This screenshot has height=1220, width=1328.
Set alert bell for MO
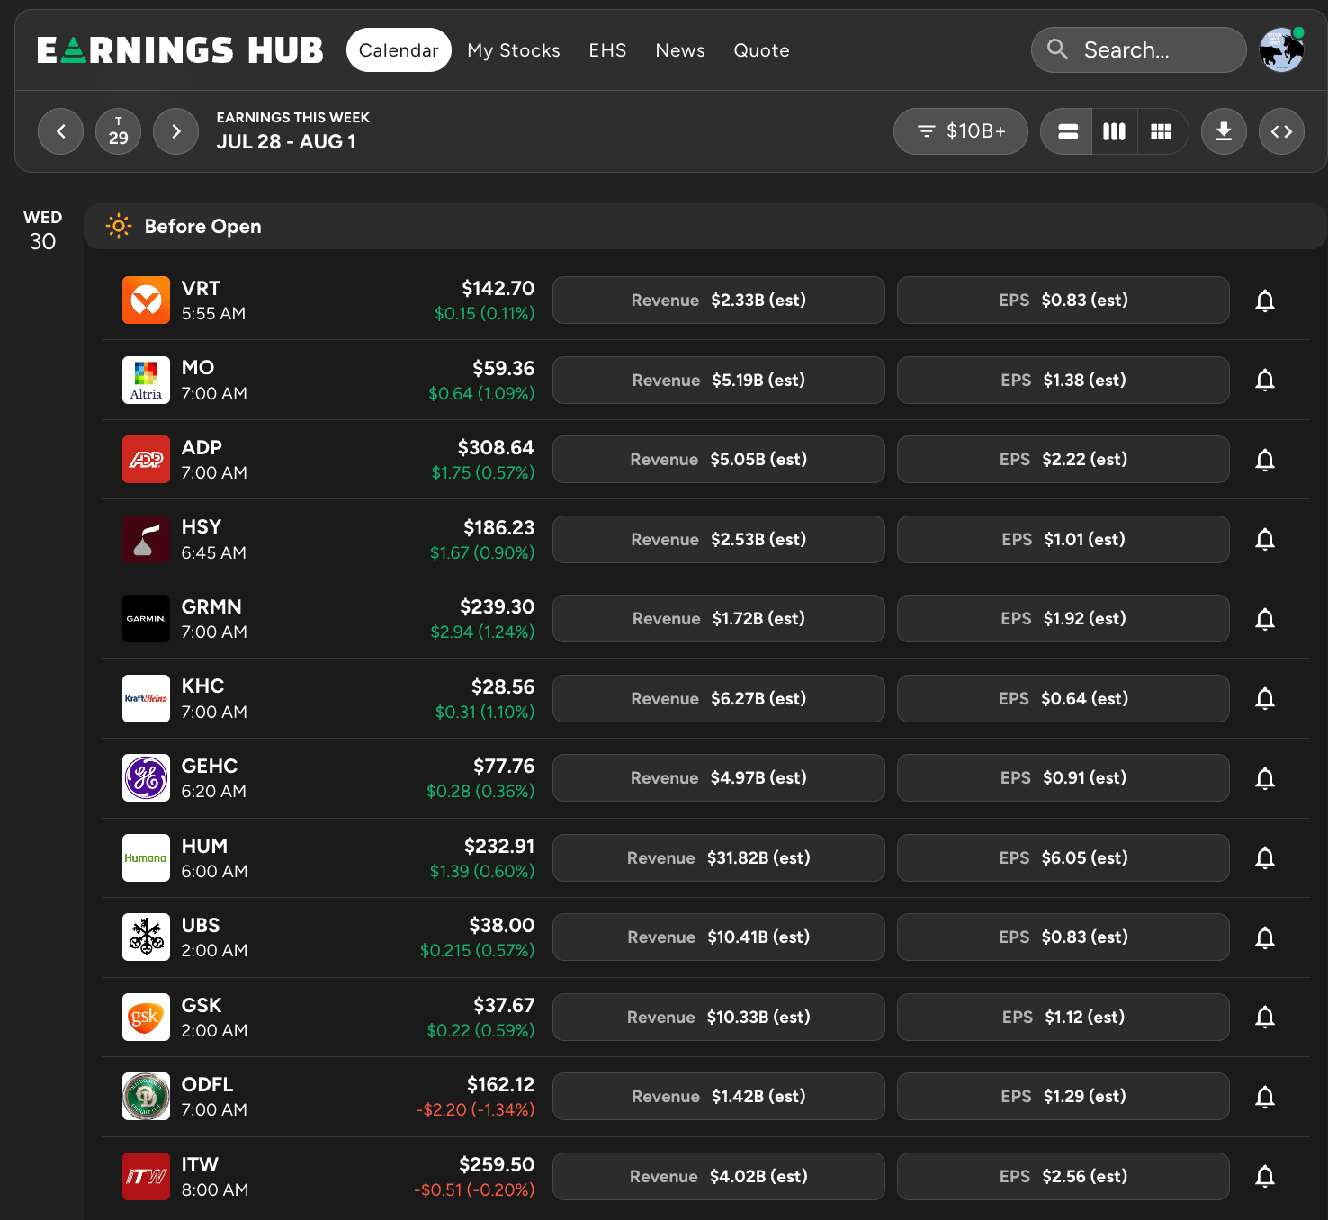pos(1265,380)
